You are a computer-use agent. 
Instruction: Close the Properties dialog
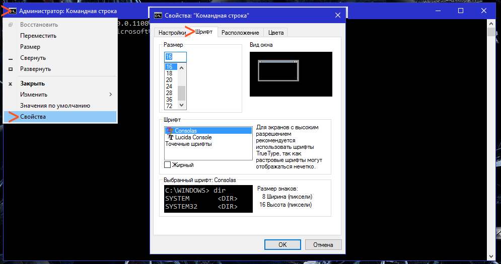click(338, 15)
